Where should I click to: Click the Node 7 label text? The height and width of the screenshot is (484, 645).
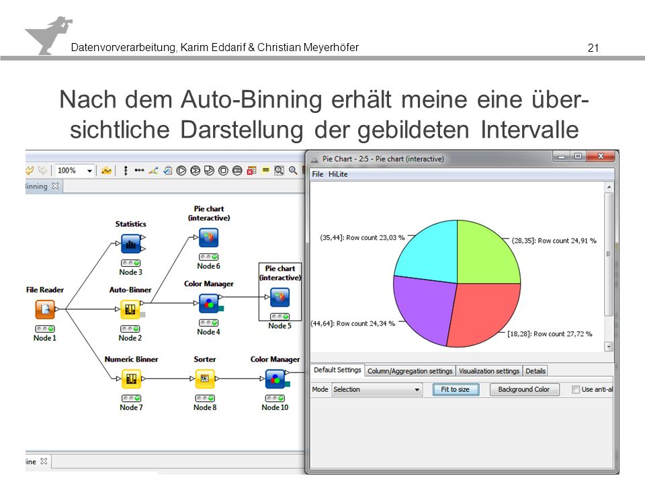(131, 407)
